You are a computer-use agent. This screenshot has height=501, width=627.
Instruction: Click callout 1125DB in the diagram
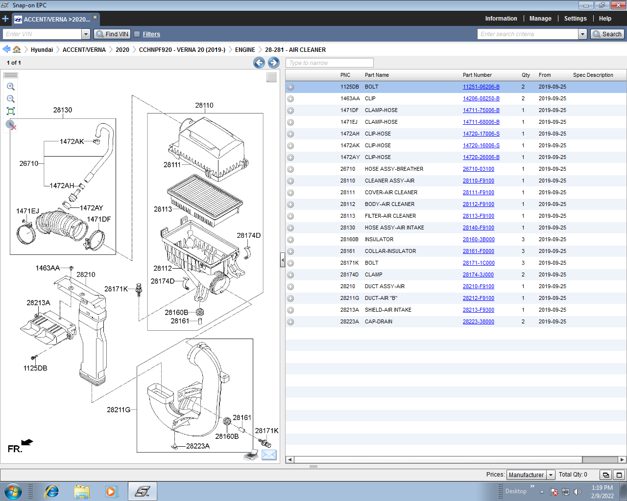point(35,368)
